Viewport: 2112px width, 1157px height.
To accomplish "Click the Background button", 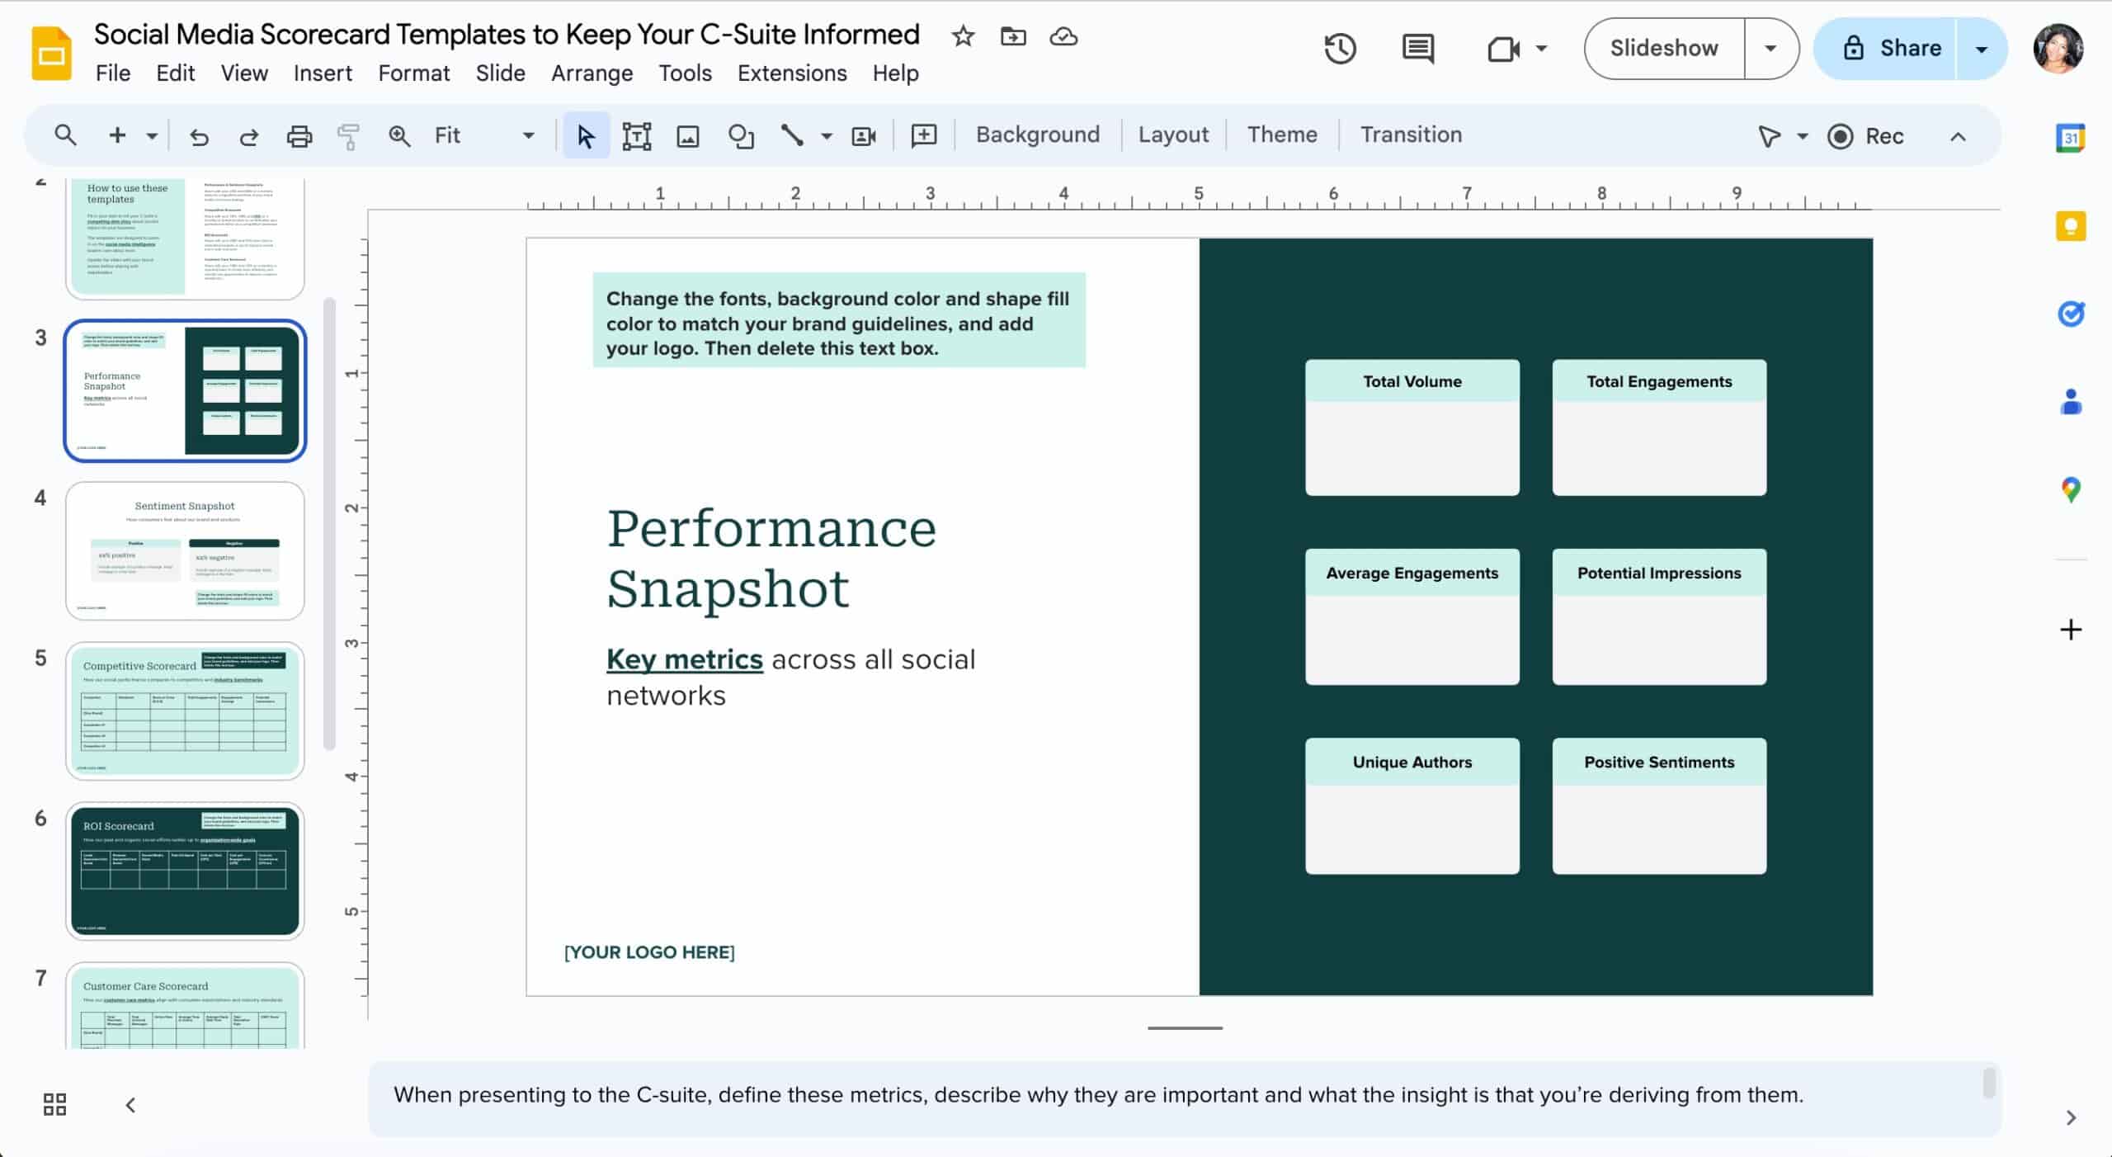I will click(1037, 135).
